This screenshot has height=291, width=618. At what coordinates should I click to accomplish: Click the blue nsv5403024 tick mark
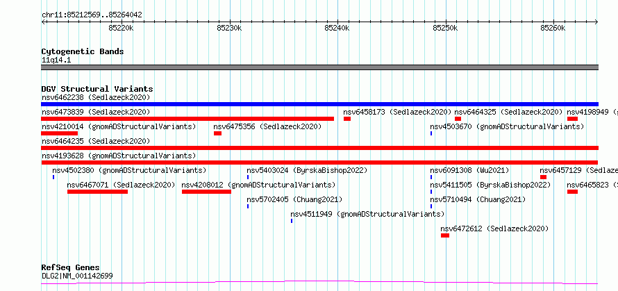[x=248, y=177]
